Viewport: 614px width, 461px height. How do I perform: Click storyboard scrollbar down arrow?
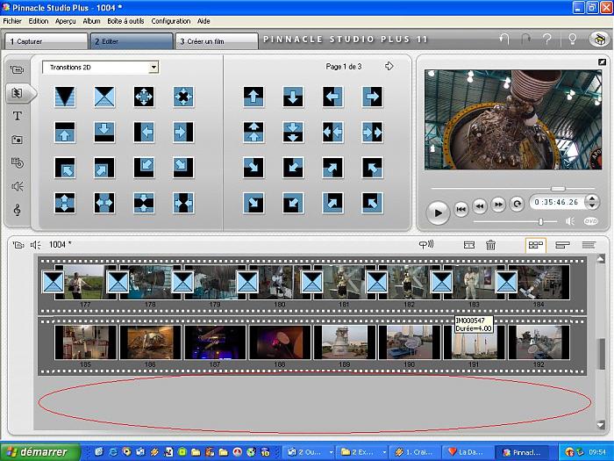(601, 424)
